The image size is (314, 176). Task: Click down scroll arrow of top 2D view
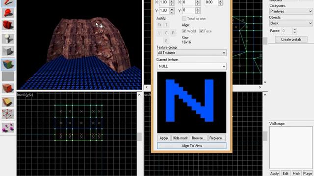click(x=265, y=82)
